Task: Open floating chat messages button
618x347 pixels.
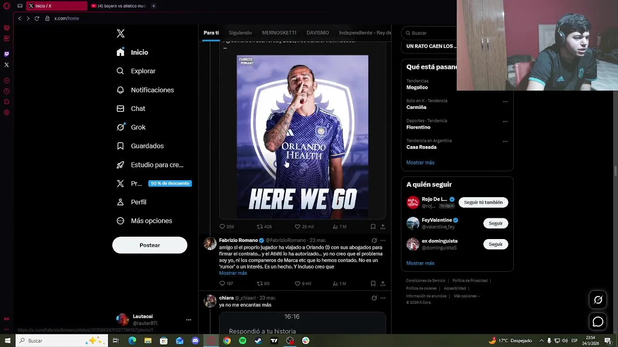Action: [x=598, y=321]
